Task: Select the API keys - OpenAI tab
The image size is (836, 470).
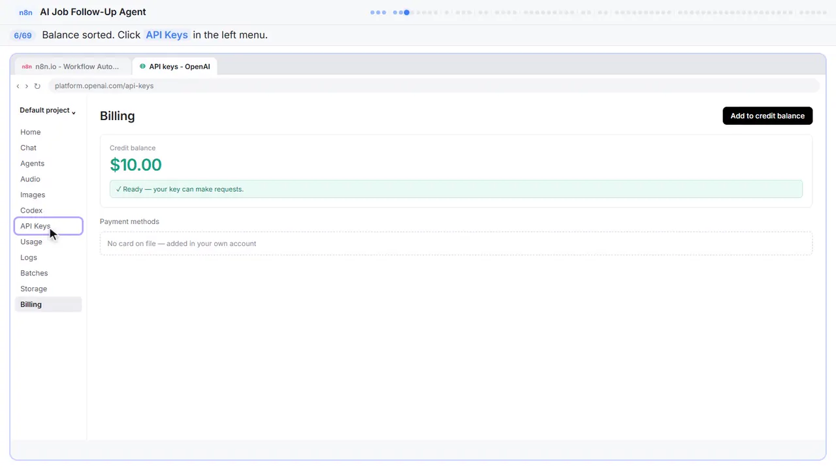Action: pyautogui.click(x=174, y=67)
